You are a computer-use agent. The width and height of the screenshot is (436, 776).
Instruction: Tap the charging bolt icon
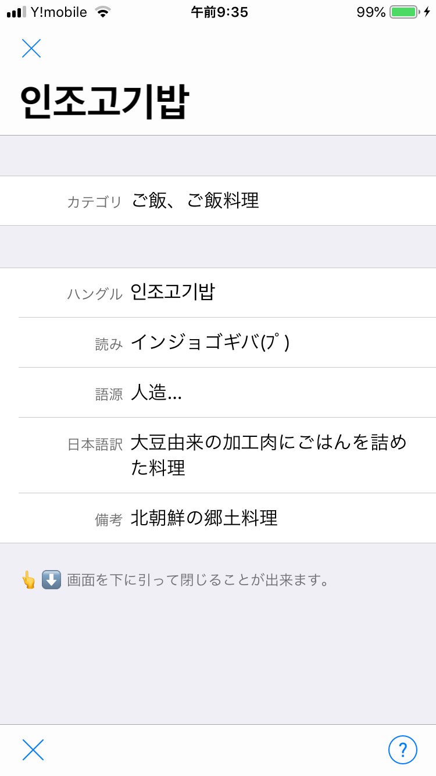coord(427,12)
